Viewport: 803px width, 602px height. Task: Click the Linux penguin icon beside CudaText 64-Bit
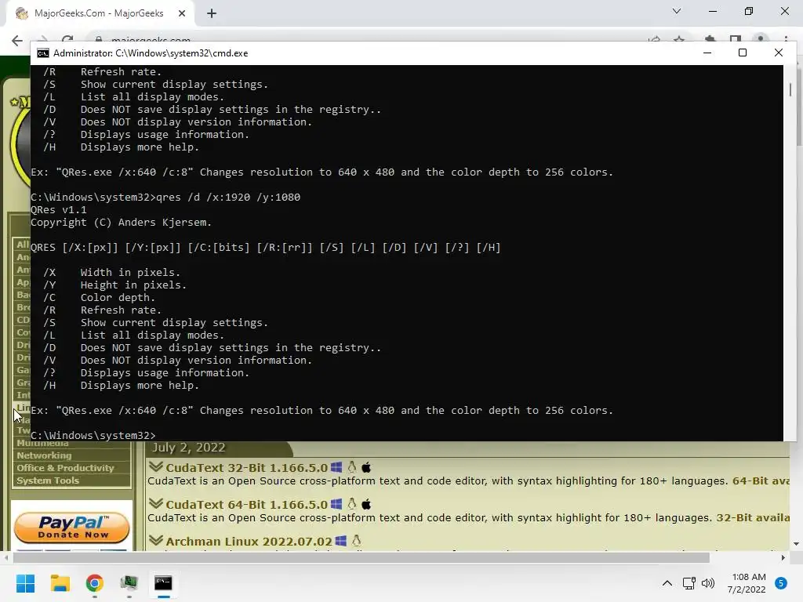click(x=352, y=504)
